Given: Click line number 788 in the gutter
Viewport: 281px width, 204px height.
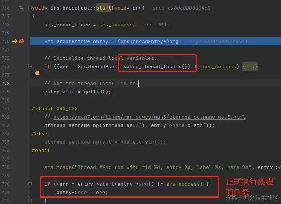Looking at the screenshot, I should (6, 167).
